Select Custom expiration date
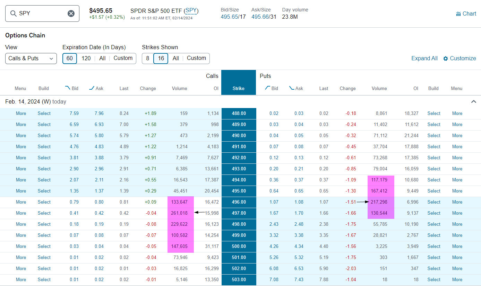The width and height of the screenshot is (481, 286). point(123,58)
